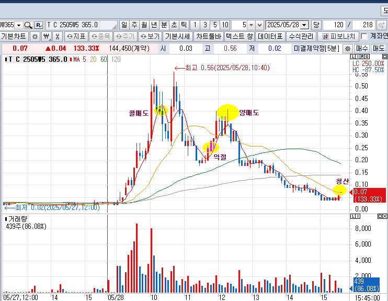Image resolution: width=388 pixels, height=301 pixels.
Task: Click the zoom-plus icon after 218 field
Action: click(381, 25)
